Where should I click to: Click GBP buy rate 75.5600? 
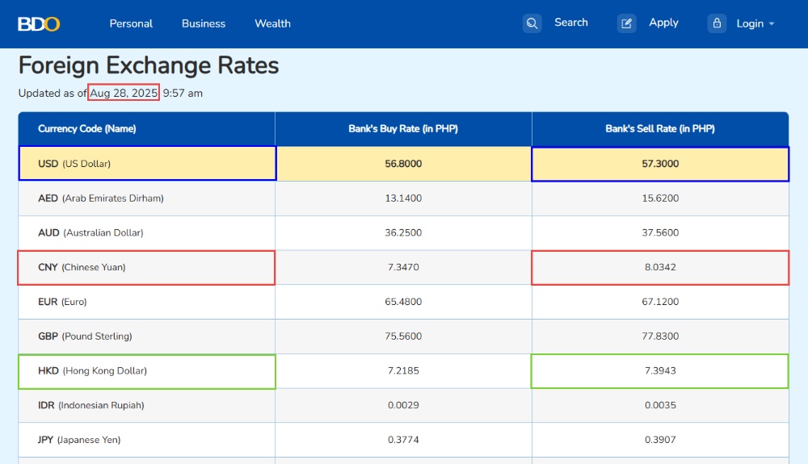[403, 336]
